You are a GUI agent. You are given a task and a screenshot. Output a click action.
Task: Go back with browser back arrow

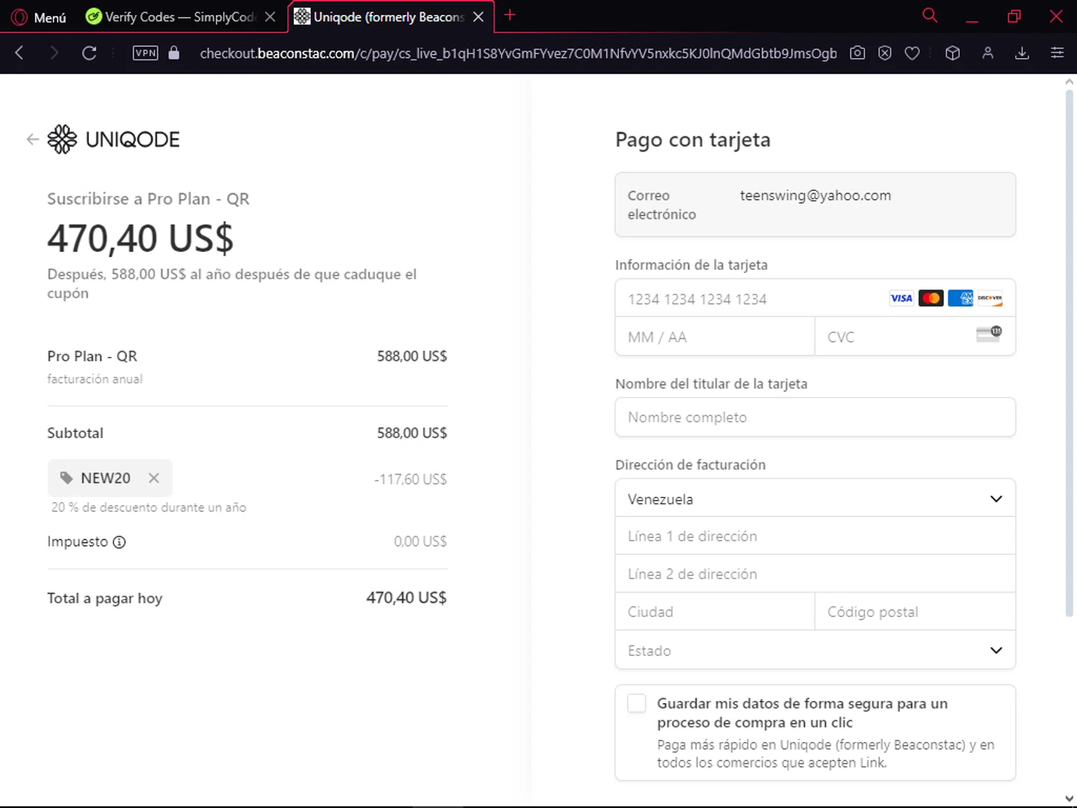(19, 52)
